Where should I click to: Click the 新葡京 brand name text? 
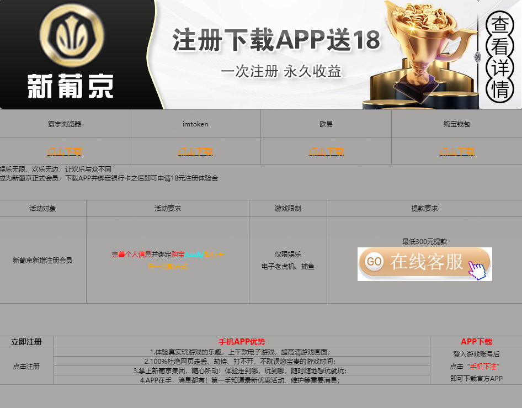[x=71, y=86]
